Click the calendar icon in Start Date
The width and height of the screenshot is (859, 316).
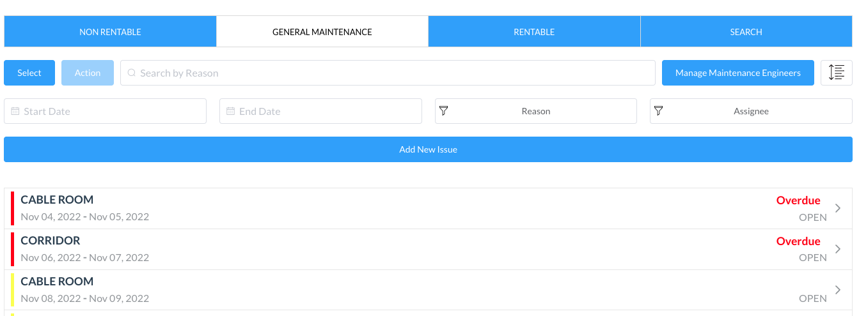[15, 111]
